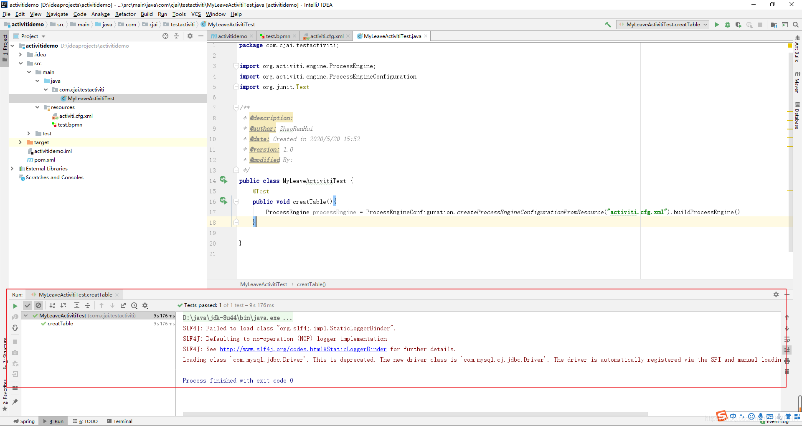802x426 pixels.
Task: Run MyLeaveActivitiTest.creatTable from the top toolbar
Action: [717, 25]
